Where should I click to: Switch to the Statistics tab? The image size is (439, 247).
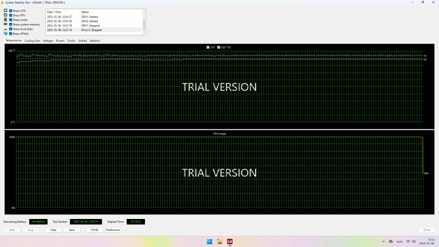(x=95, y=41)
